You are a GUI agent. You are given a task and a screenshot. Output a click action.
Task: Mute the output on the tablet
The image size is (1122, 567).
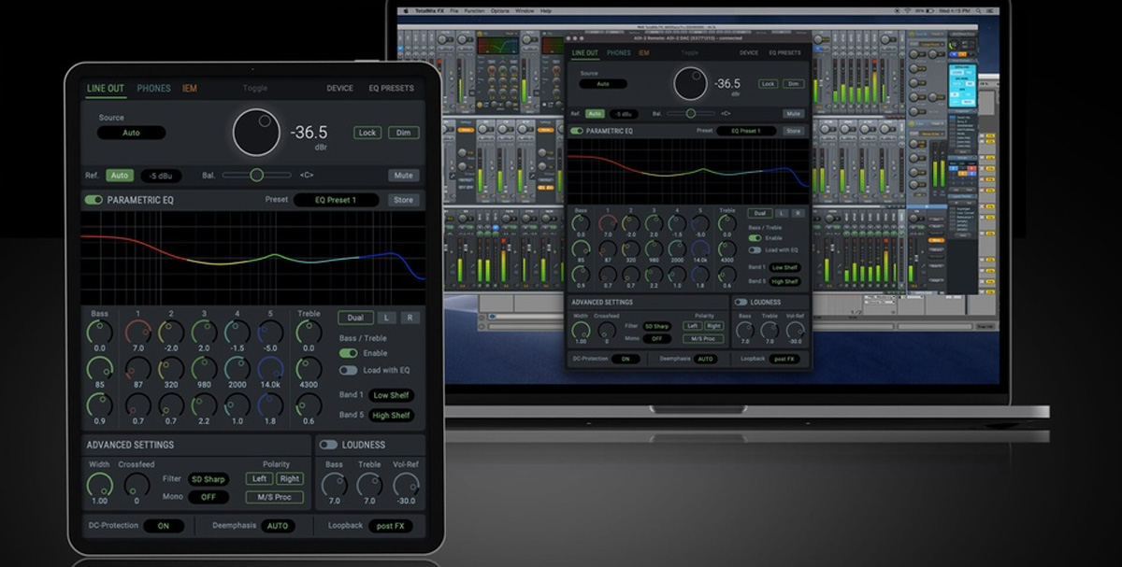pyautogui.click(x=404, y=176)
